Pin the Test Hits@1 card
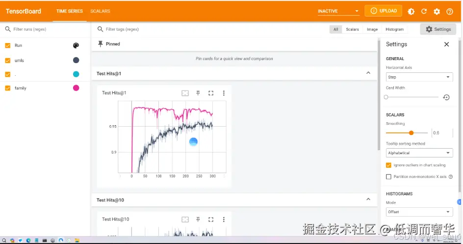 [198, 93]
